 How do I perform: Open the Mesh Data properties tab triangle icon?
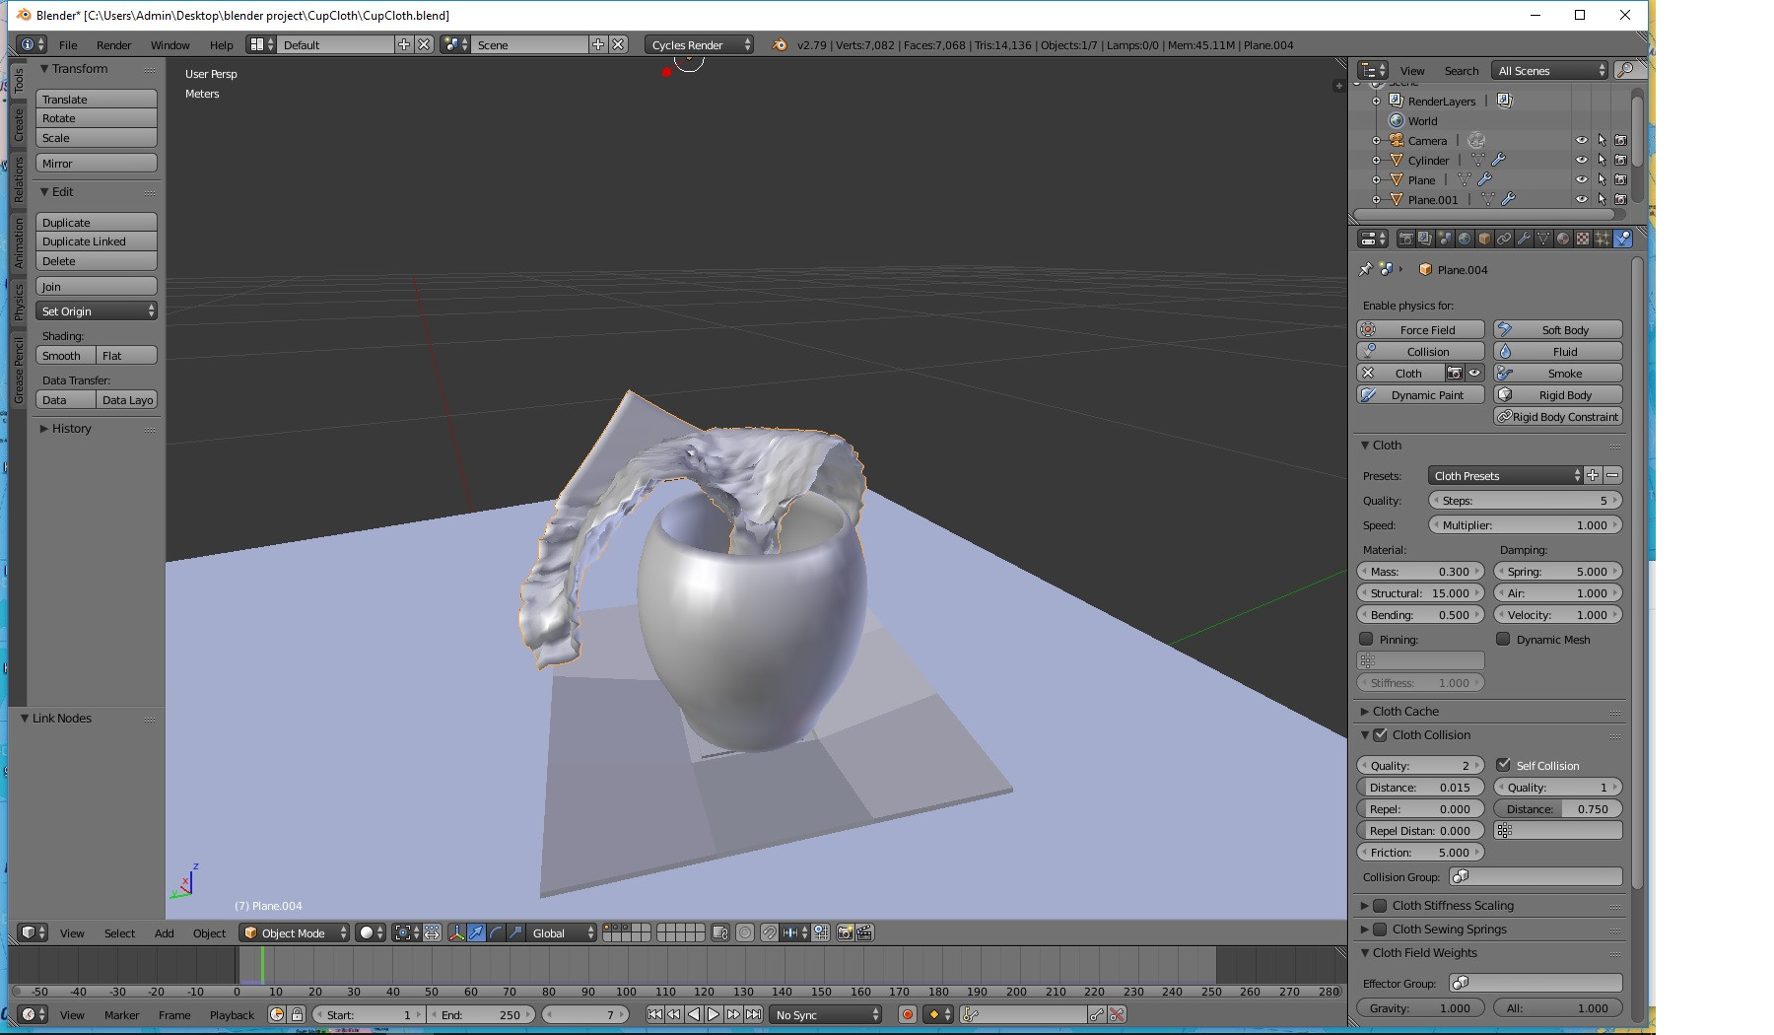tap(1543, 239)
